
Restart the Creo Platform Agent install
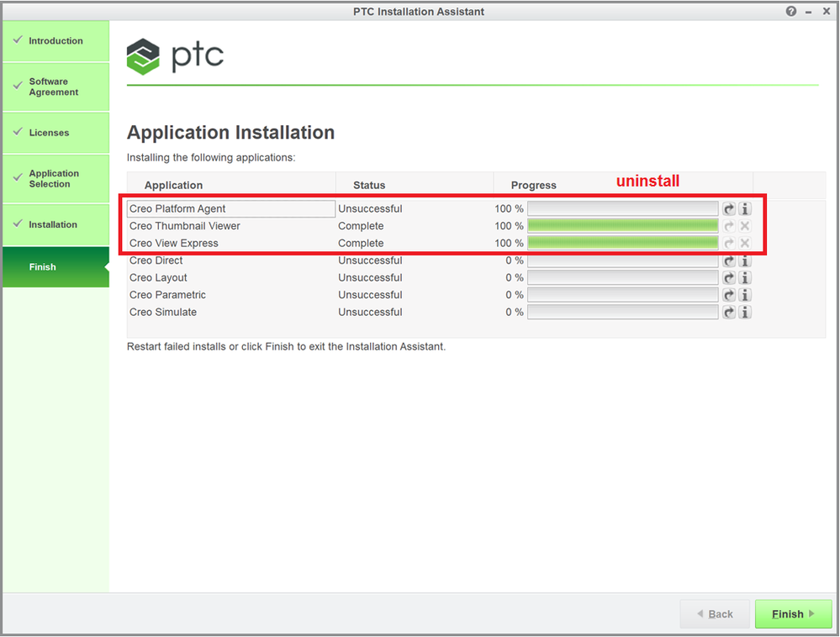(728, 208)
